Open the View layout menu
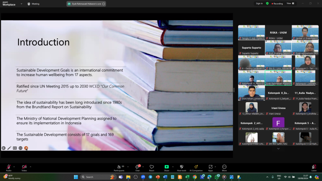This screenshot has width=322, height=181. click(x=290, y=3)
